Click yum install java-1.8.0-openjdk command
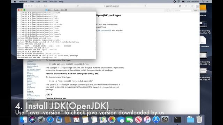The image size is (223, 125). 71,81
